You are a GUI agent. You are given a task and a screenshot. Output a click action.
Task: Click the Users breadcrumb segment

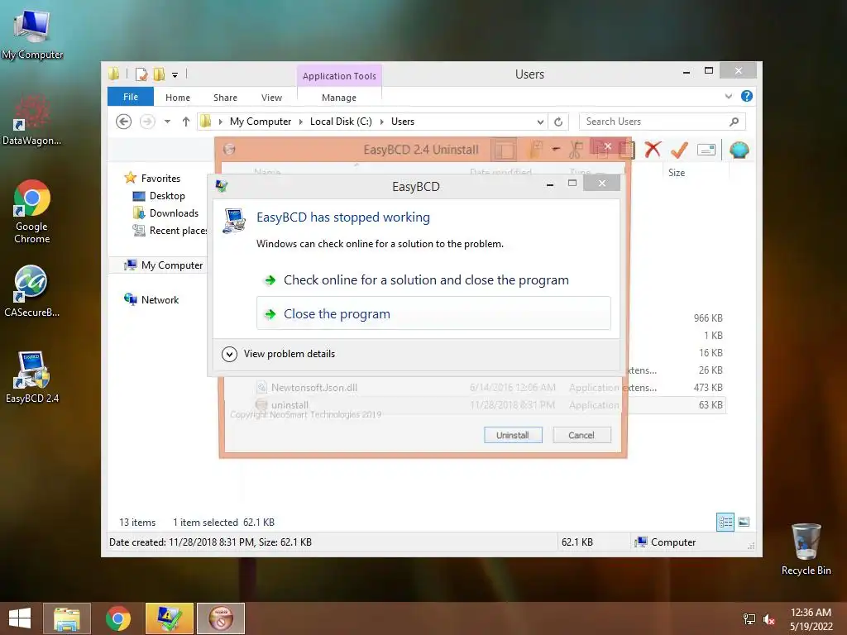[403, 122]
